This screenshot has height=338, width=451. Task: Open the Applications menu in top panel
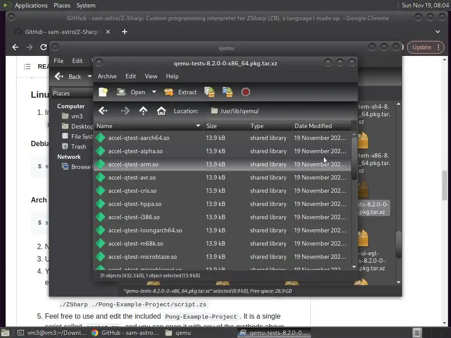pyautogui.click(x=31, y=5)
